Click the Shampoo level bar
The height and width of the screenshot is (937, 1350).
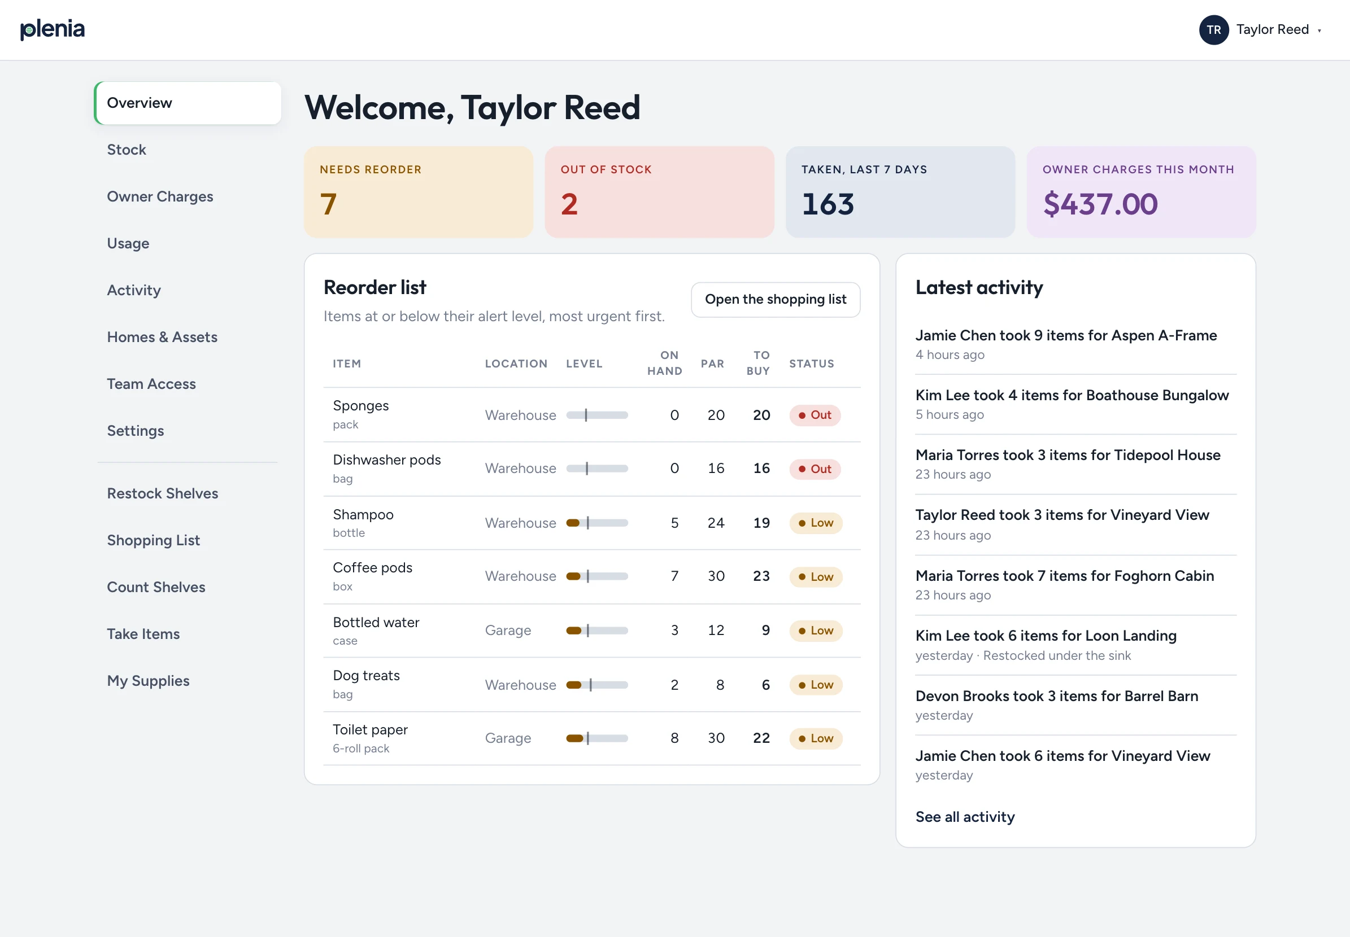[x=597, y=523]
